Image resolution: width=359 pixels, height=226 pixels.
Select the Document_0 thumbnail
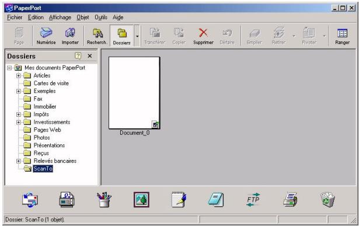pyautogui.click(x=134, y=93)
